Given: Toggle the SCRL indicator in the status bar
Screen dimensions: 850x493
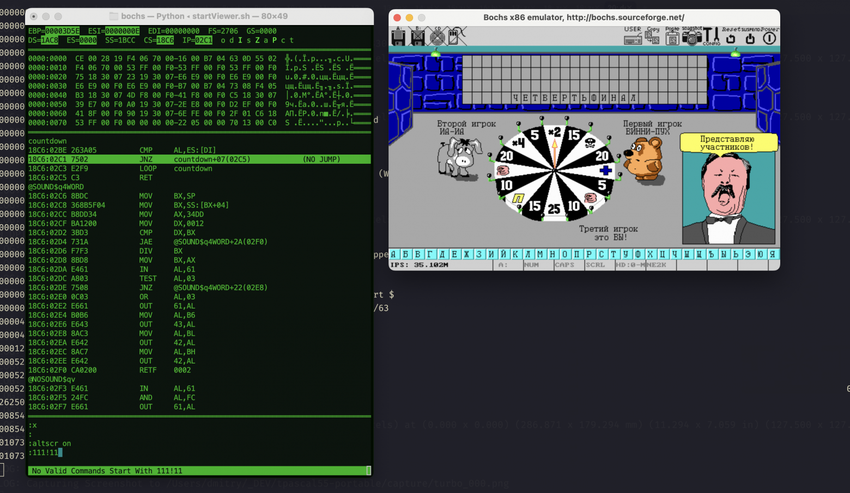Looking at the screenshot, I should tap(596, 264).
